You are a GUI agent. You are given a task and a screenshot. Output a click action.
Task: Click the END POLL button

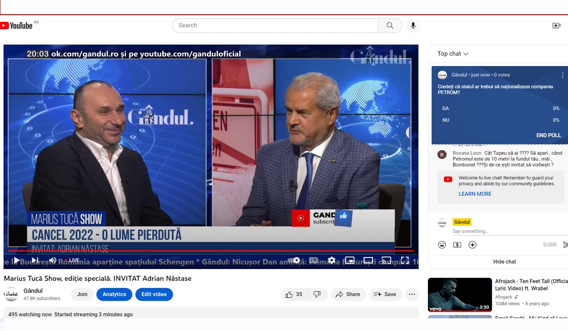(x=548, y=135)
